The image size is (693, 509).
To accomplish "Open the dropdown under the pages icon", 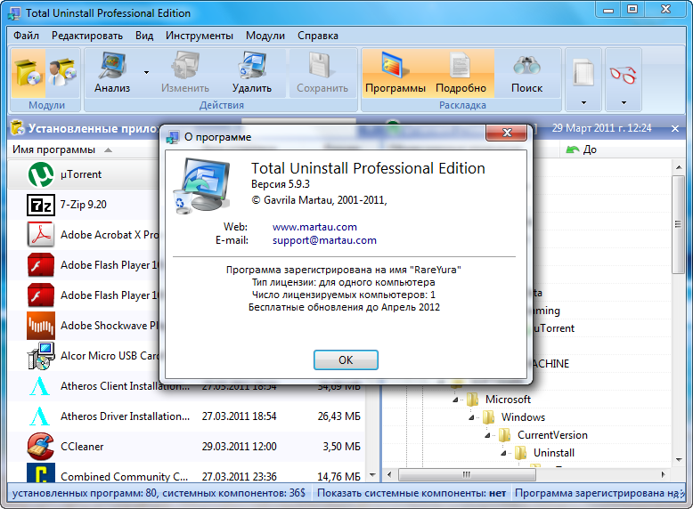I will pos(583,103).
